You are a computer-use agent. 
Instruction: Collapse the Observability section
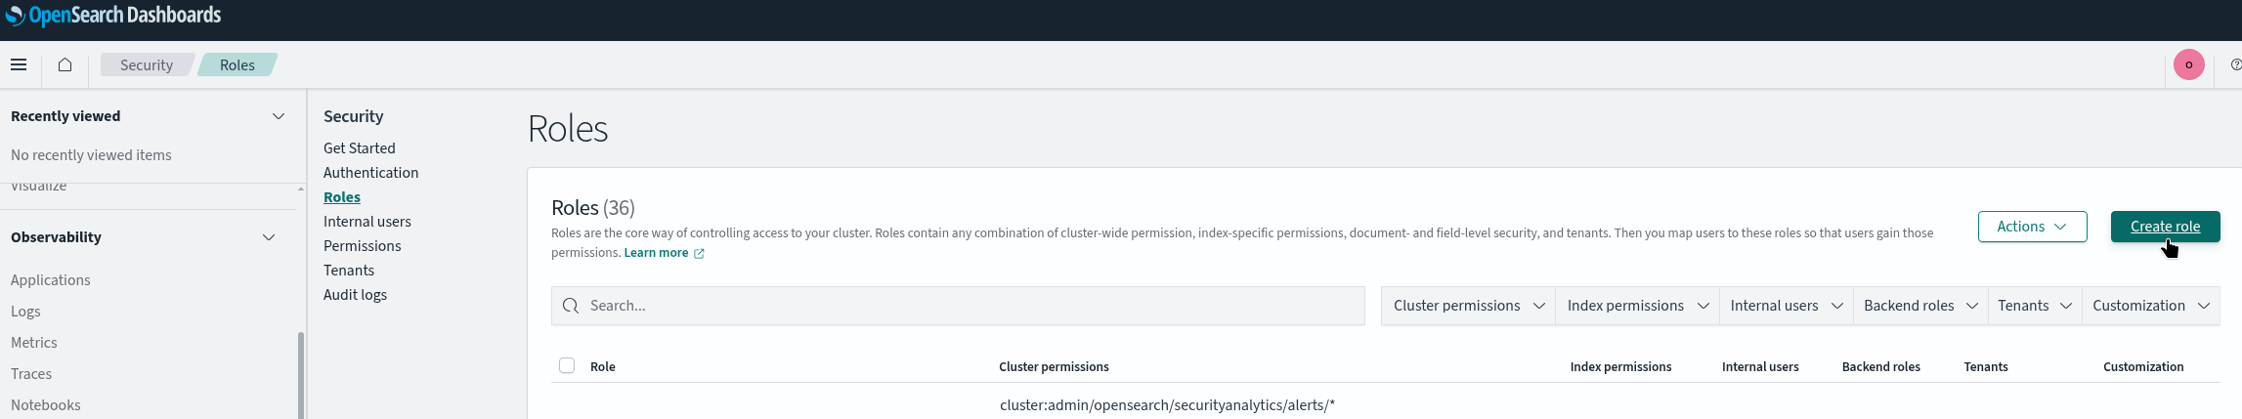point(269,237)
